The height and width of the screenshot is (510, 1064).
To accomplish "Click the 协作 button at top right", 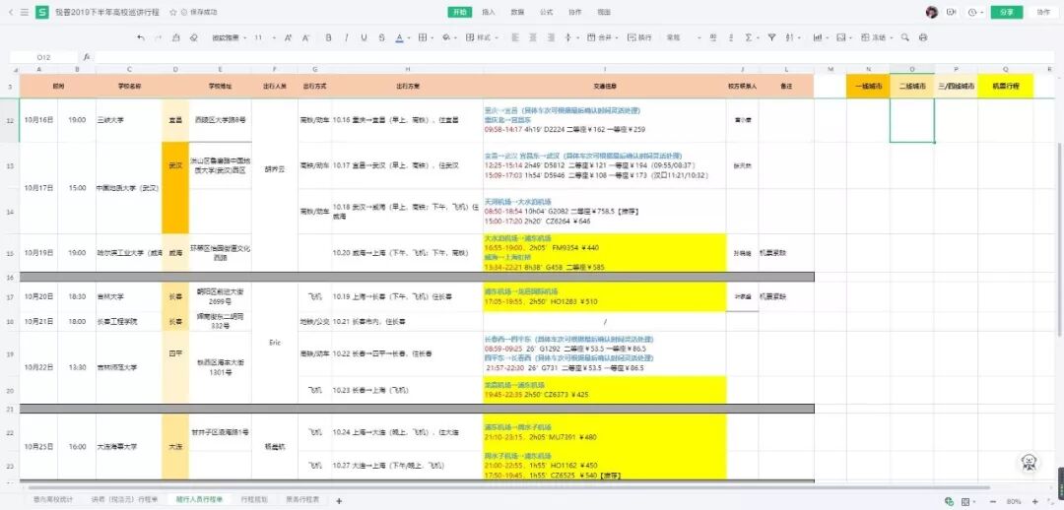I will [x=1043, y=12].
